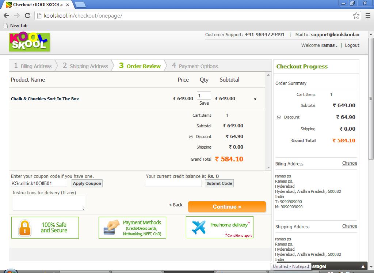Click the airplane free delivery icon
374x273 pixels.
tap(199, 227)
